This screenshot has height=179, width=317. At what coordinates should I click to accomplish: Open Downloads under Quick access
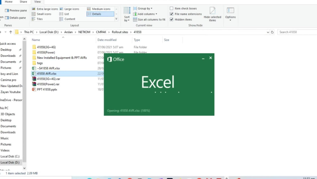point(8,56)
